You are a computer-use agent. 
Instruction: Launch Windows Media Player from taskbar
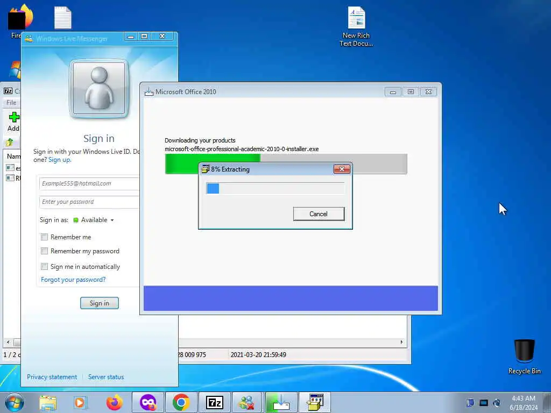[80, 403]
